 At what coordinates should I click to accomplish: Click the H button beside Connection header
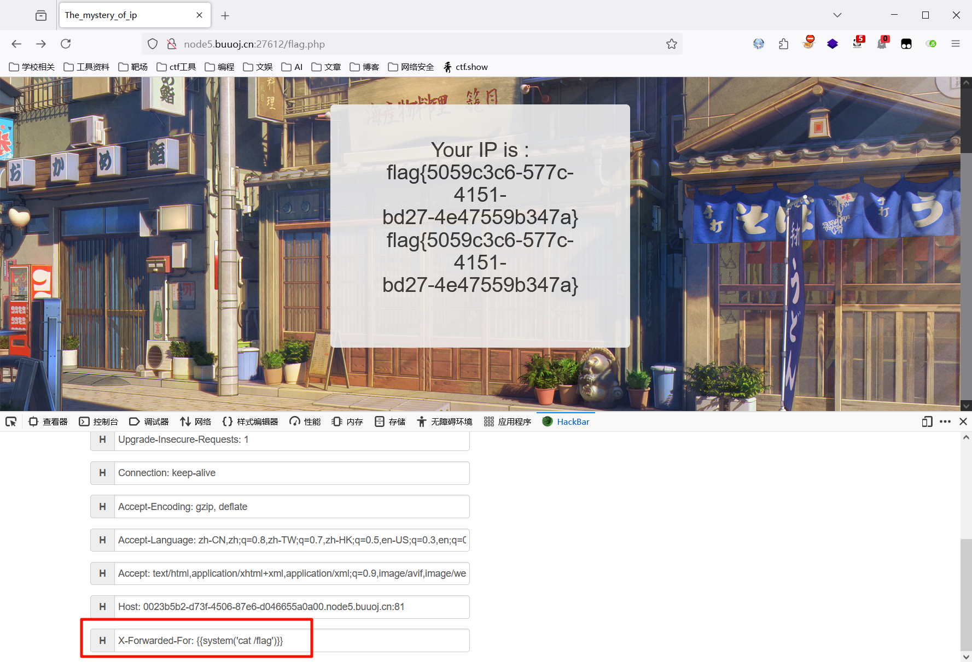point(102,473)
